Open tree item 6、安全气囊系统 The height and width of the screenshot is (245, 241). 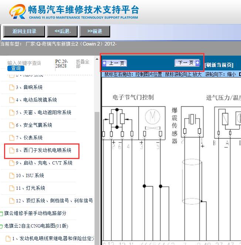coord(34,125)
